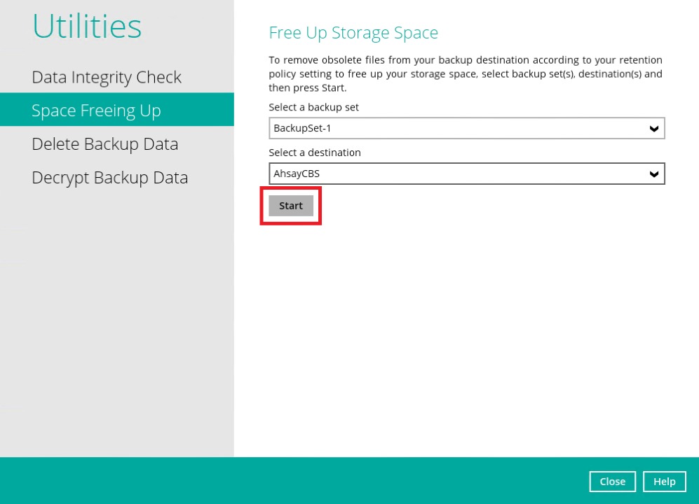
Task: Open Data Integrity Check utility
Action: (x=107, y=77)
